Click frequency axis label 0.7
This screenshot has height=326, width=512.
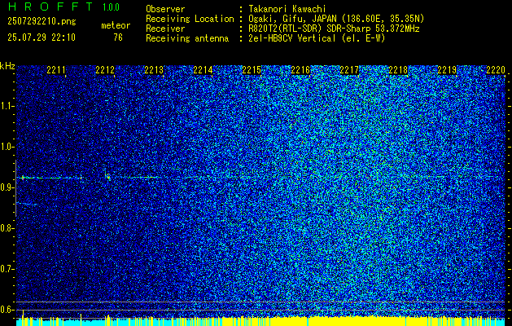(7, 269)
